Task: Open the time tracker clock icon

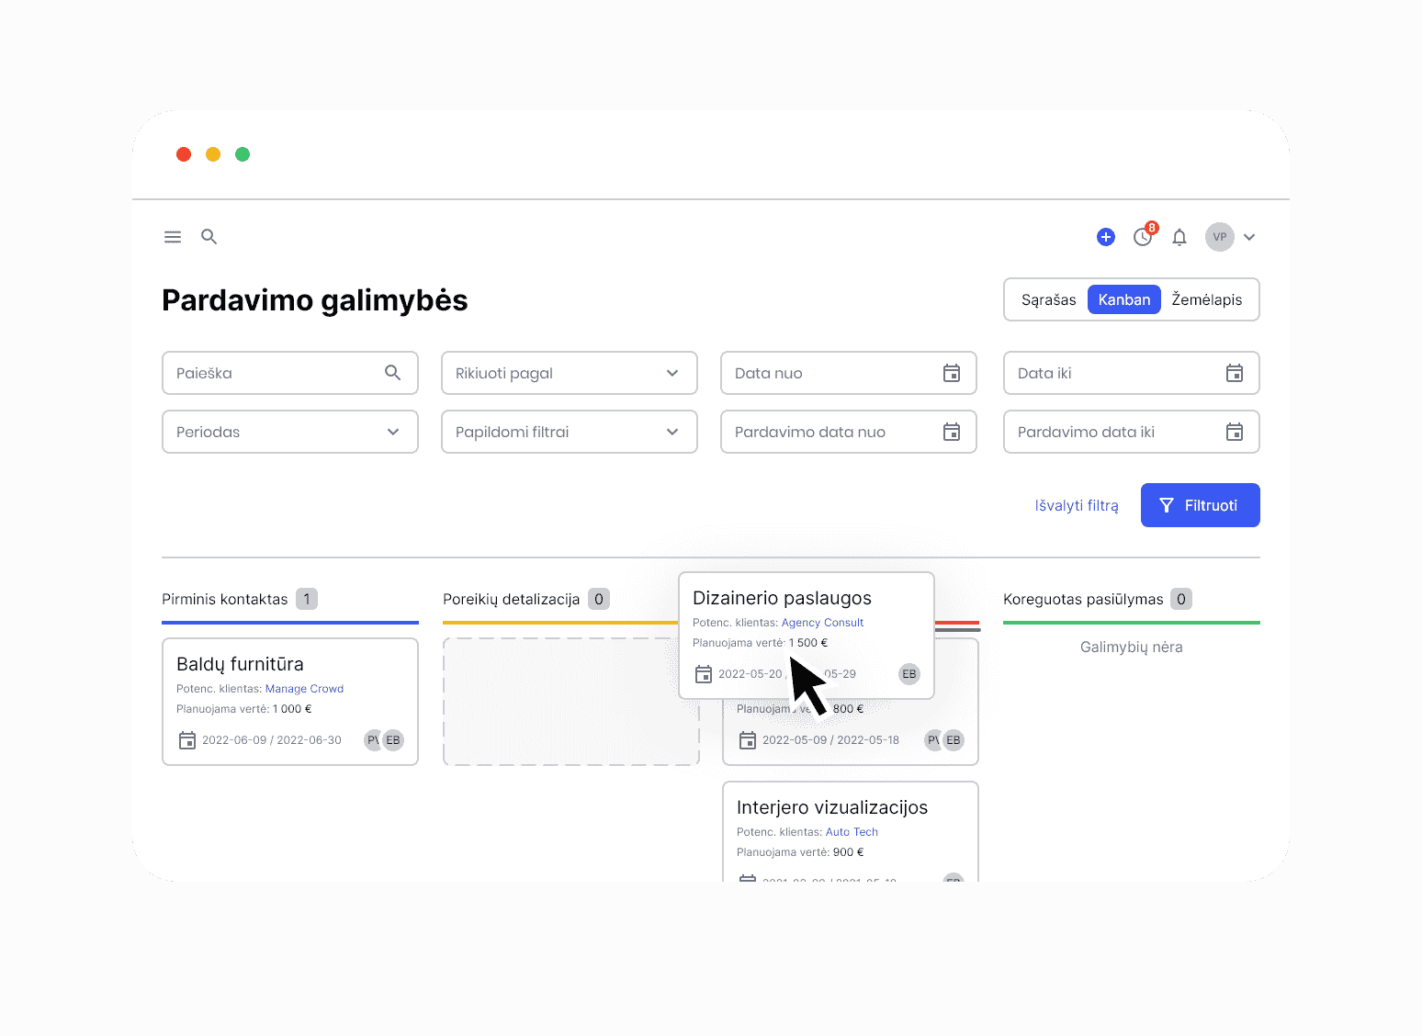Action: pyautogui.click(x=1143, y=237)
